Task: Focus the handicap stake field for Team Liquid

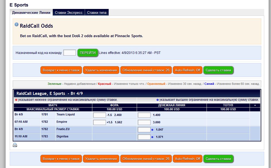Action: (x=99, y=115)
